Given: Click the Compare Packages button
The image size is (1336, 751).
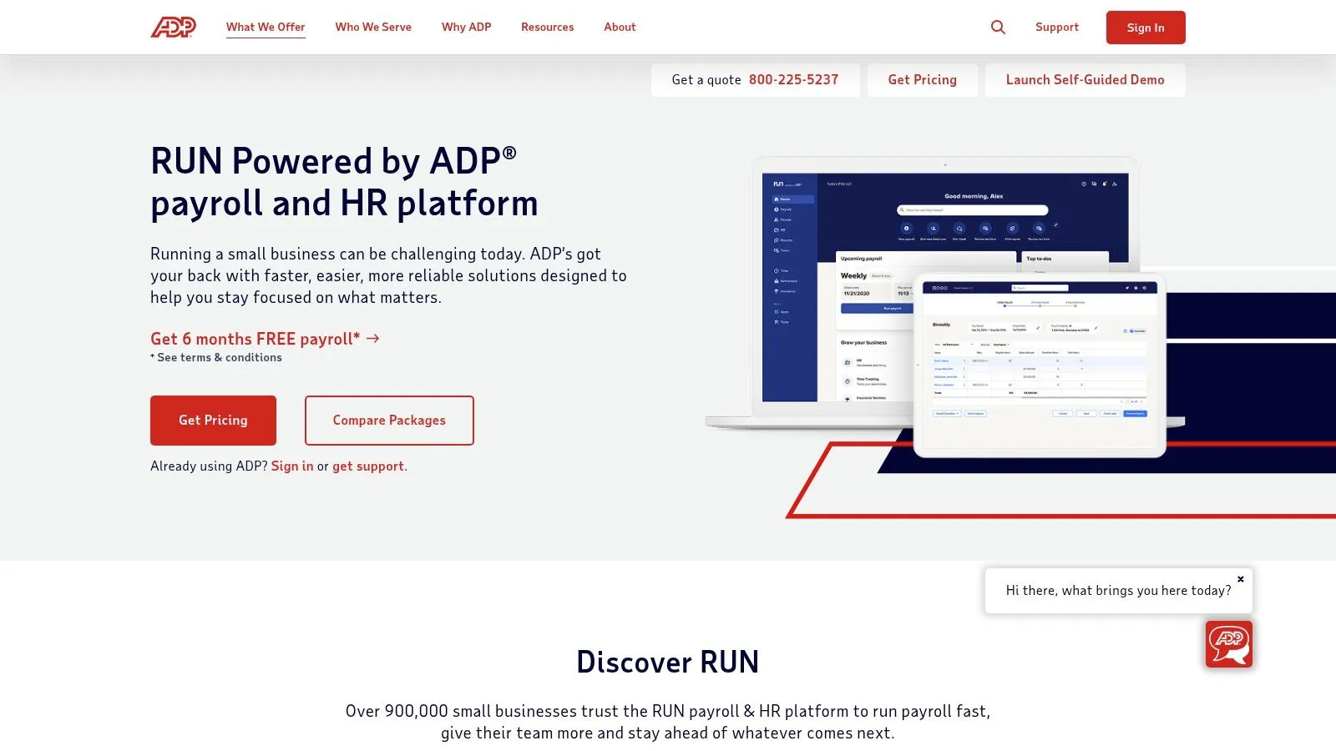Looking at the screenshot, I should [388, 420].
